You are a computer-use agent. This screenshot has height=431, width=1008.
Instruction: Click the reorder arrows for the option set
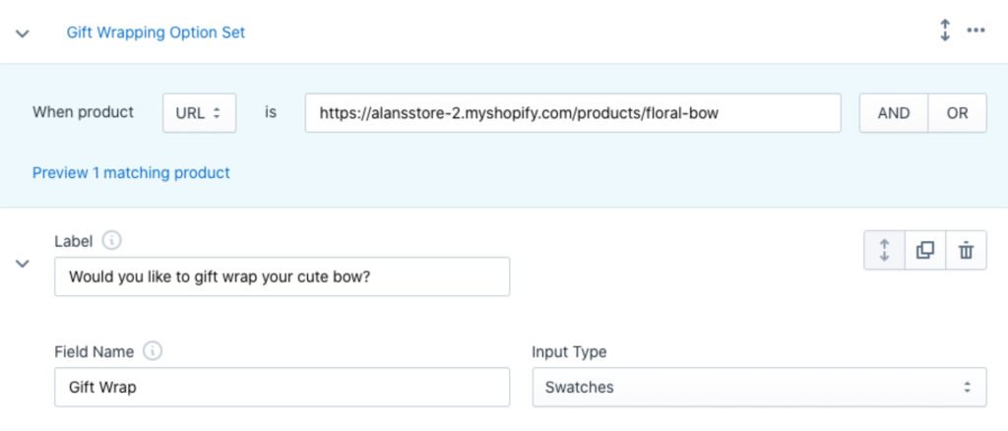pyautogui.click(x=945, y=31)
